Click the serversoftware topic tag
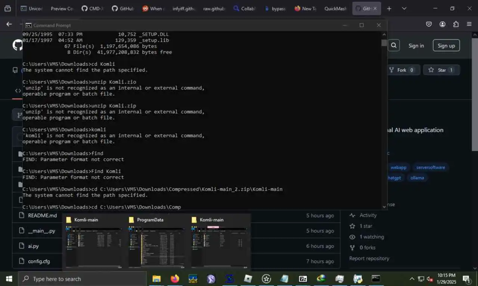Viewport: 478px width, 286px height. click(430, 167)
